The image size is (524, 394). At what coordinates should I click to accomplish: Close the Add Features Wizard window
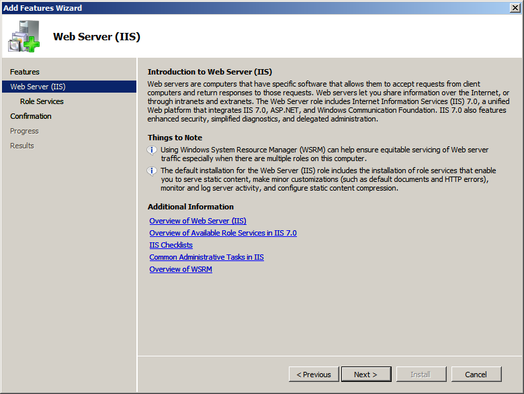tap(515, 7)
